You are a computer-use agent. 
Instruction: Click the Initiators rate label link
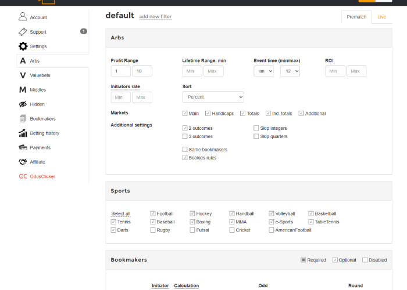point(125,86)
